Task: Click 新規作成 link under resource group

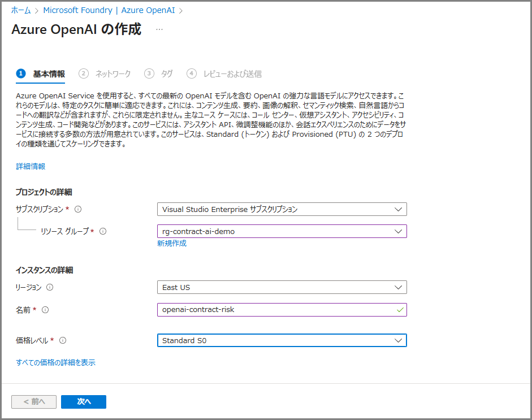Action: click(172, 244)
